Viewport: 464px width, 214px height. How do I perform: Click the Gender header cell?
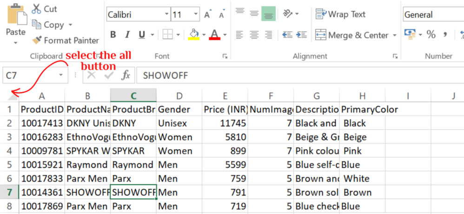179,109
